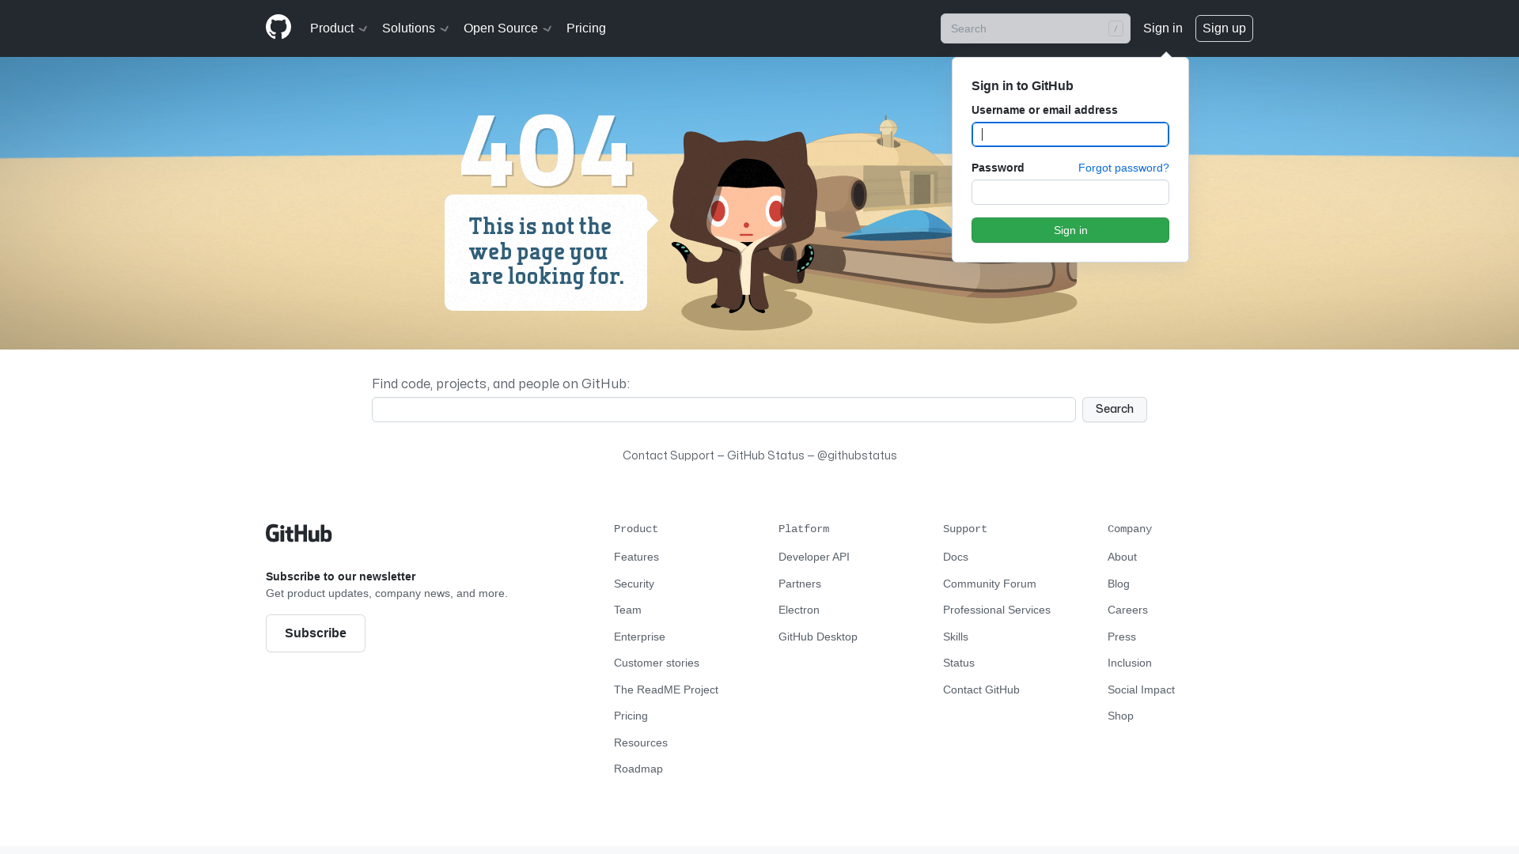Click the Search button
This screenshot has height=854, width=1519.
pyautogui.click(x=1114, y=410)
